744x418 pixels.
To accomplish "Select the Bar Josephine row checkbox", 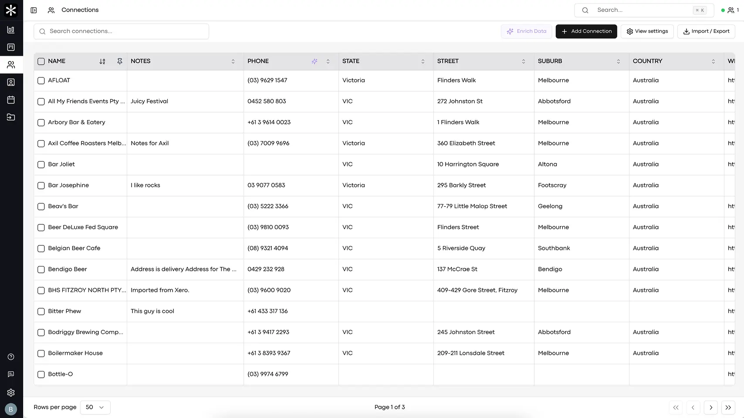I will click(41, 185).
